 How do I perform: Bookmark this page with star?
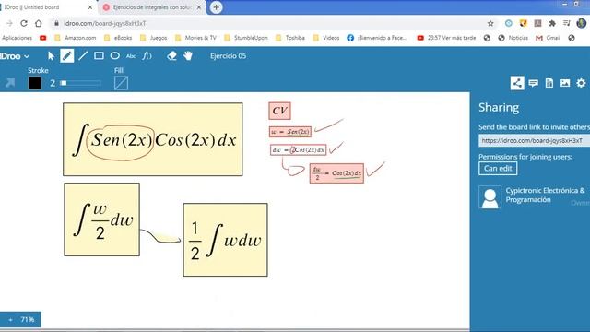(490, 23)
